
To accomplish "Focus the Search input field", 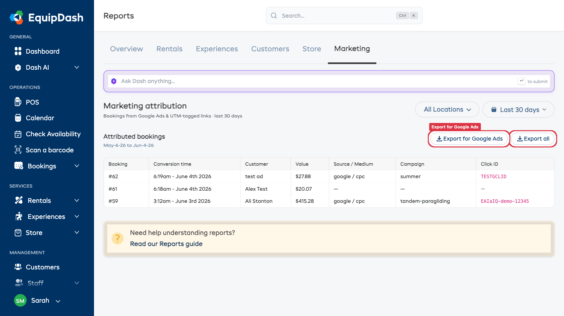I will [344, 16].
